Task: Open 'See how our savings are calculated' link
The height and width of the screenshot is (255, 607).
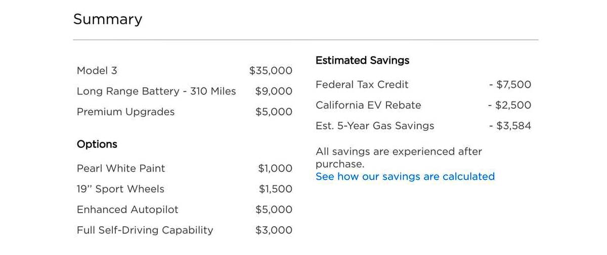Action: pyautogui.click(x=405, y=177)
